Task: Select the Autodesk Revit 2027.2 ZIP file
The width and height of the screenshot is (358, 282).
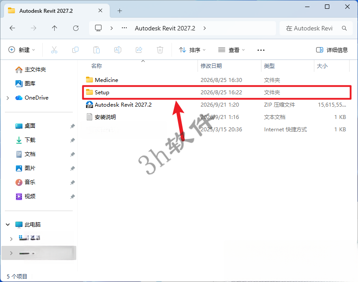Action: click(x=216, y=104)
